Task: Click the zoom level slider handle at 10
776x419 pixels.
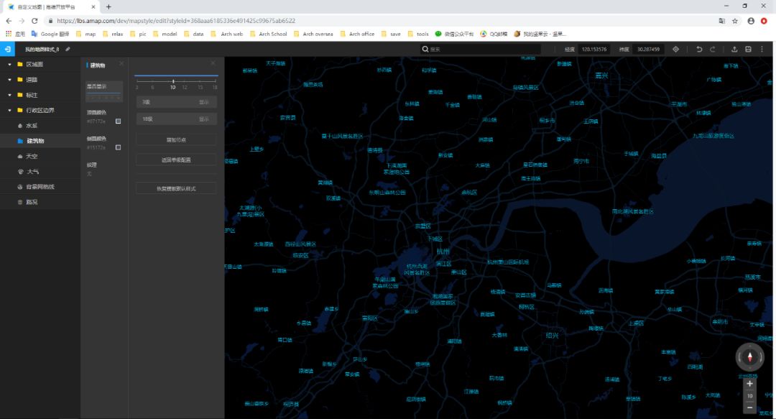Action: [173, 80]
